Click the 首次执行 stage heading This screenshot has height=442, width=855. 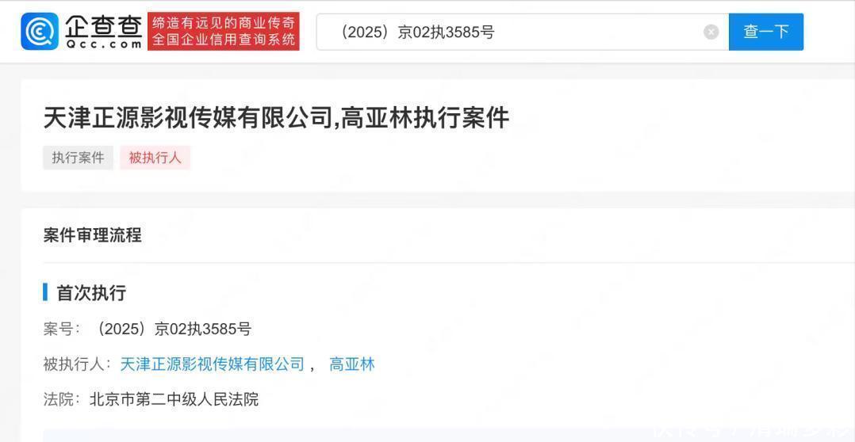(x=92, y=293)
